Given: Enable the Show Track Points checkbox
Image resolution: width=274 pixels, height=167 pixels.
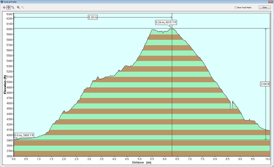Looking at the screenshot, I should click(x=235, y=8).
